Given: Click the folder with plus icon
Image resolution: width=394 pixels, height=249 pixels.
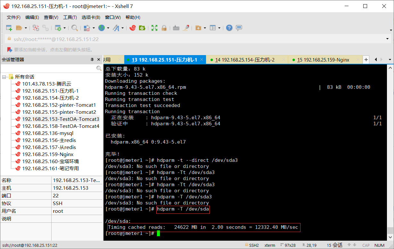Looking at the screenshot, I should [x=198, y=28].
